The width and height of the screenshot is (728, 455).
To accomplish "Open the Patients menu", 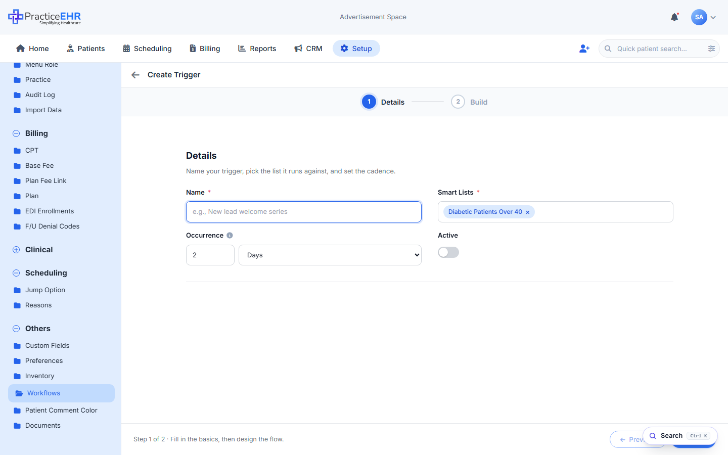I will [x=85, y=49].
